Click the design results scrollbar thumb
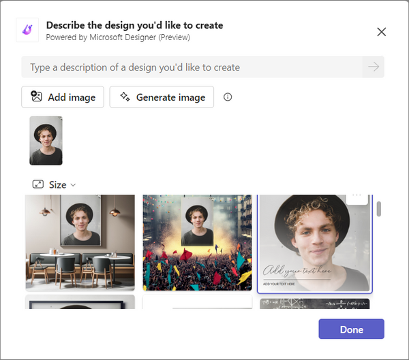 tap(379, 209)
